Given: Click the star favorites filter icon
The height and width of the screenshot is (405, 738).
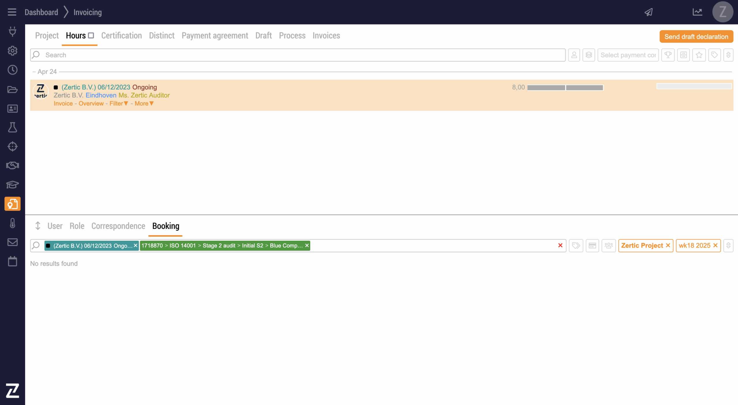Looking at the screenshot, I should [x=699, y=55].
